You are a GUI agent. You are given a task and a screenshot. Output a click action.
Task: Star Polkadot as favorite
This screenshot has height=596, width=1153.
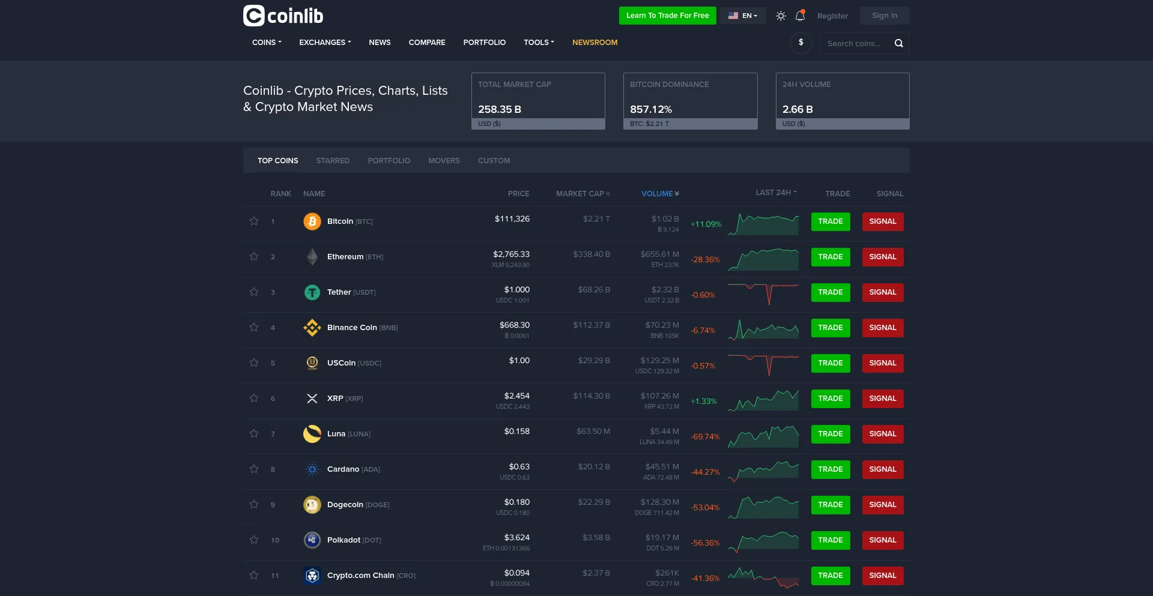point(254,540)
